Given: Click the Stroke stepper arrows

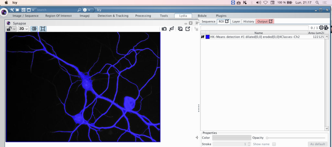Looking at the screenshot, I should (x=249, y=144).
